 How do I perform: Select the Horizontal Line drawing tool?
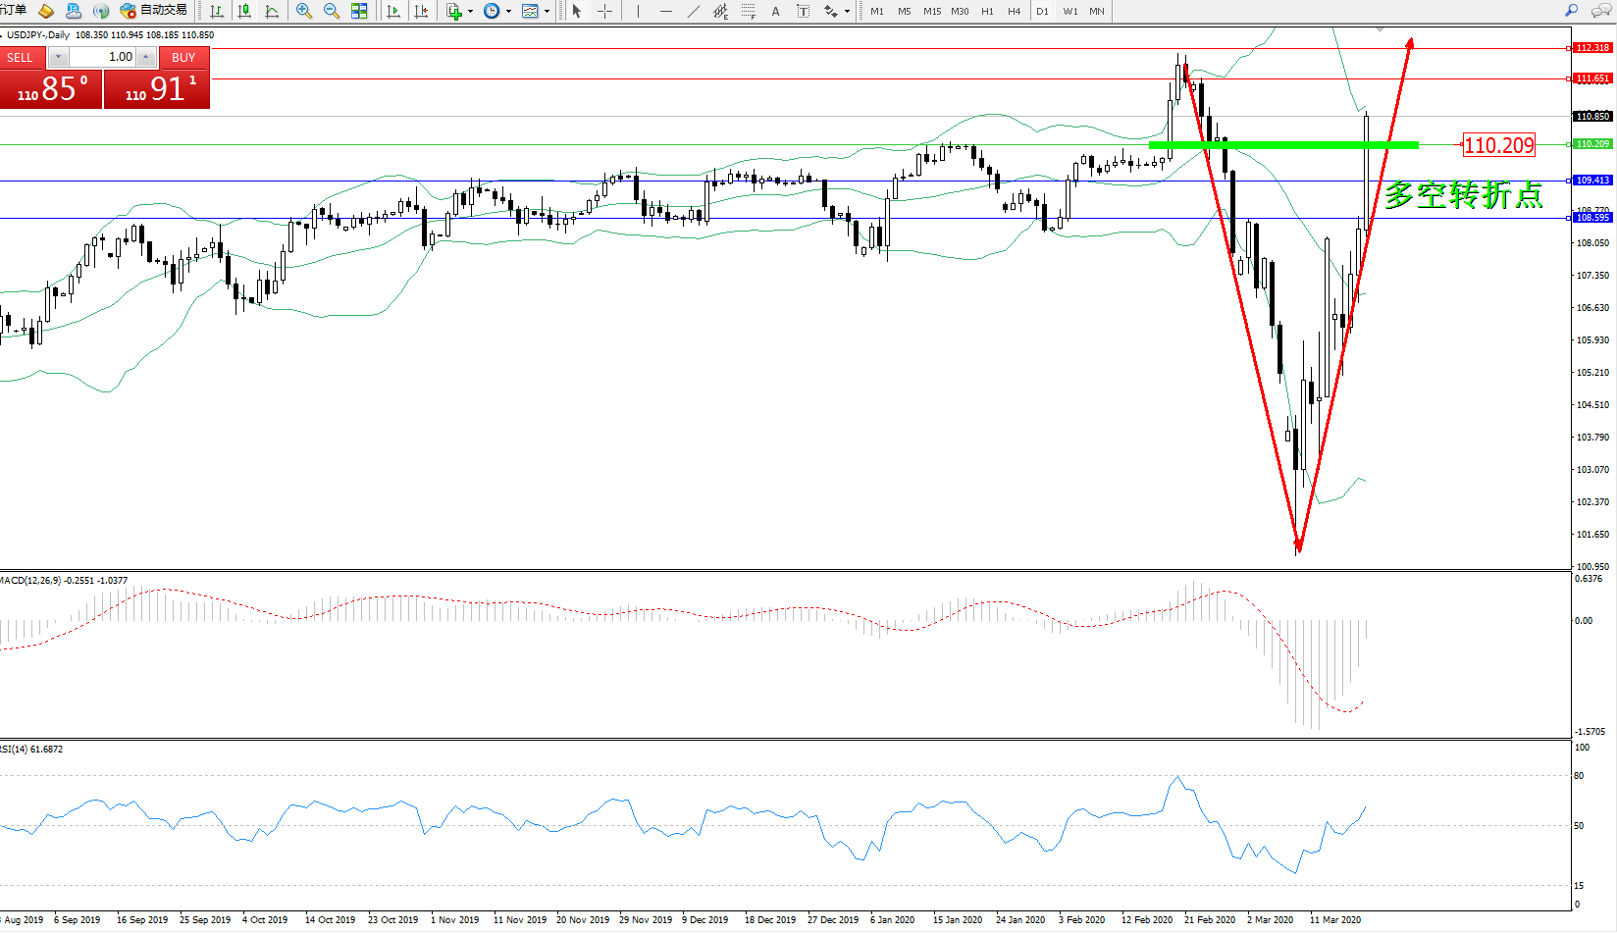click(666, 11)
